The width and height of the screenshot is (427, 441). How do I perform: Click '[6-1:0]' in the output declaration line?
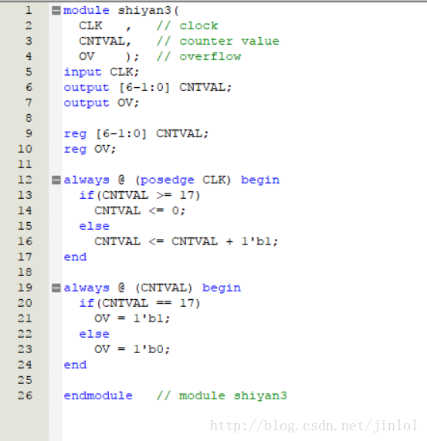coord(144,87)
